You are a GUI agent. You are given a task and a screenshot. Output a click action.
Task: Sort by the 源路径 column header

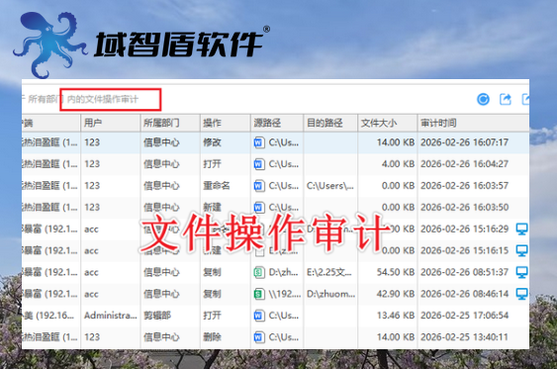(x=277, y=124)
